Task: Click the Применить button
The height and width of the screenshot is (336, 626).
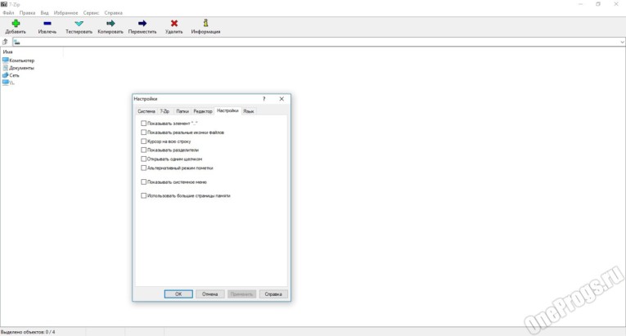Action: coord(241,294)
